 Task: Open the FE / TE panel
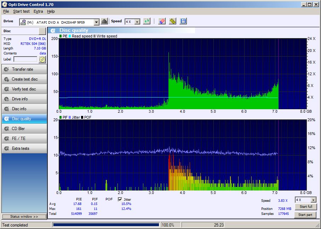tap(24, 139)
